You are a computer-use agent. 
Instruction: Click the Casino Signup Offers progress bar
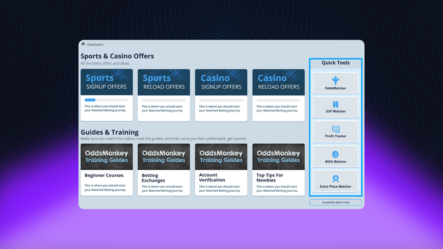point(221,100)
